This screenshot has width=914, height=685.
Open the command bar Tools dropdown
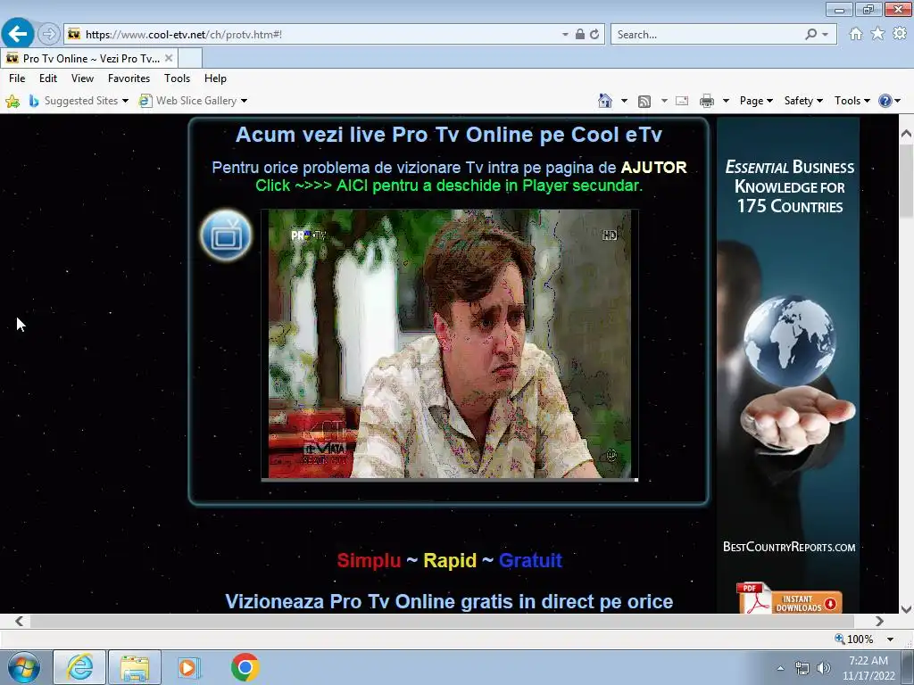pyautogui.click(x=852, y=101)
